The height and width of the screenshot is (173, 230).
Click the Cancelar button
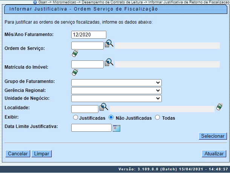18,154
